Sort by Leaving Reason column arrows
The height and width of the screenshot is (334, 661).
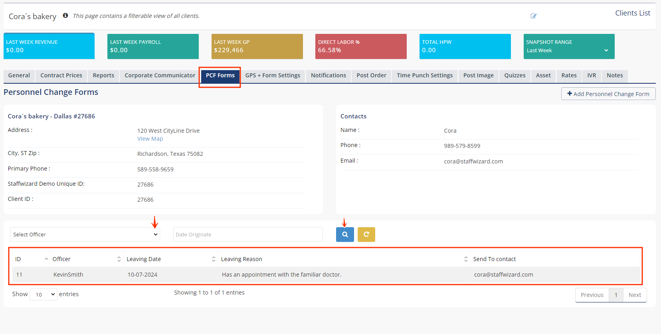coord(465,259)
